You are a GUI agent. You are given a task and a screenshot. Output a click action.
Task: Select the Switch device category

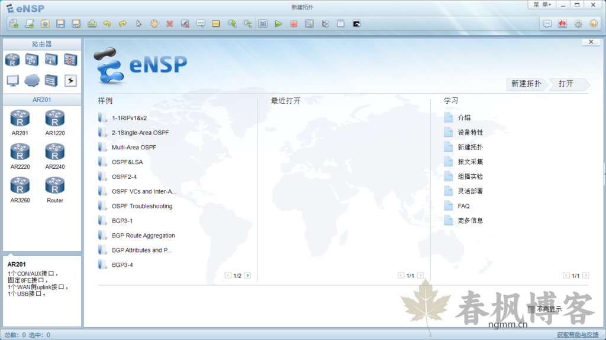tap(32, 60)
